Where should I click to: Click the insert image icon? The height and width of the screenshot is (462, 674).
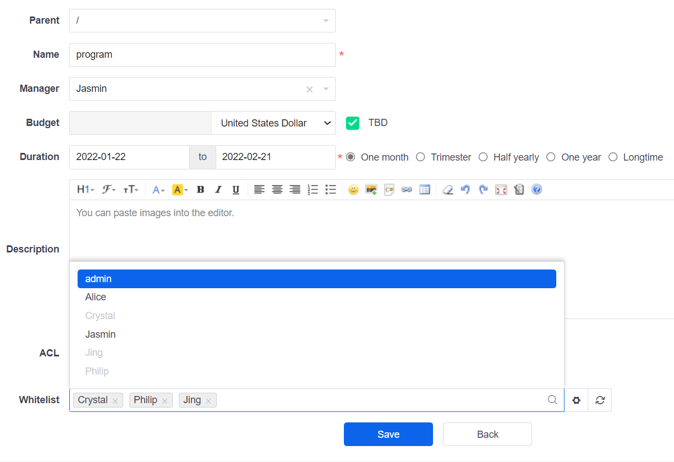pos(371,190)
